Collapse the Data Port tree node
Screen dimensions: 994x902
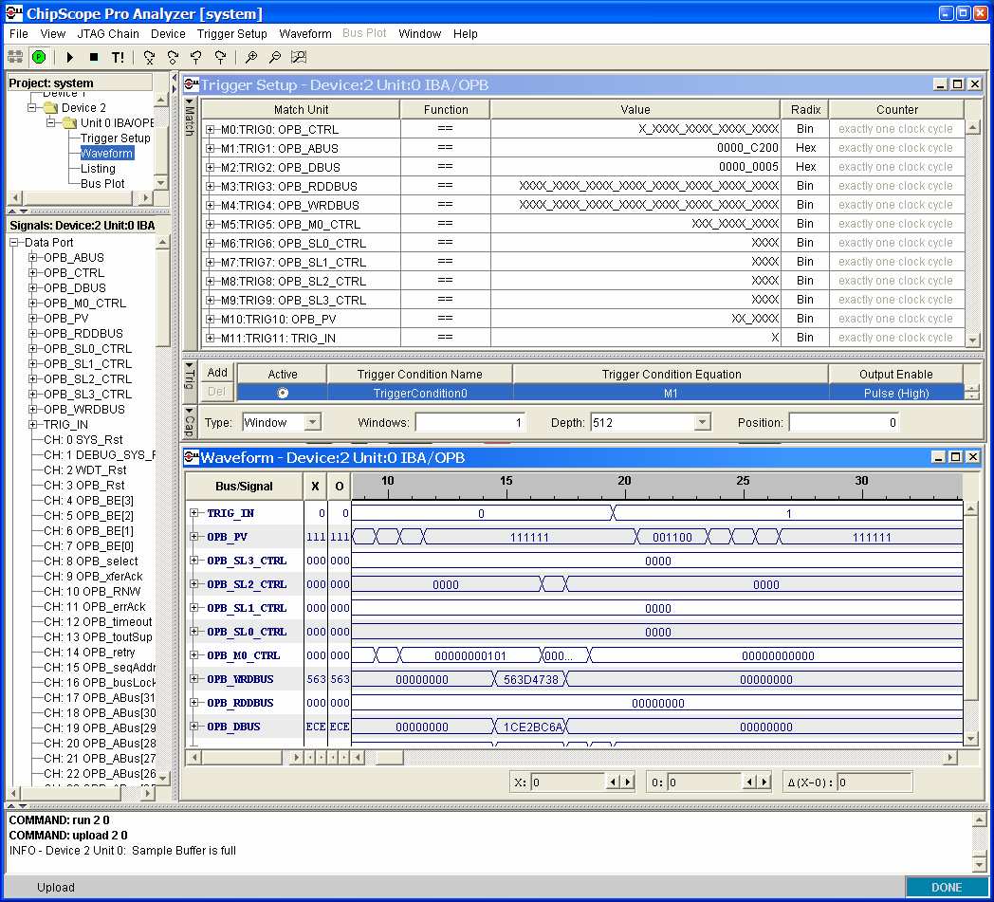point(14,242)
